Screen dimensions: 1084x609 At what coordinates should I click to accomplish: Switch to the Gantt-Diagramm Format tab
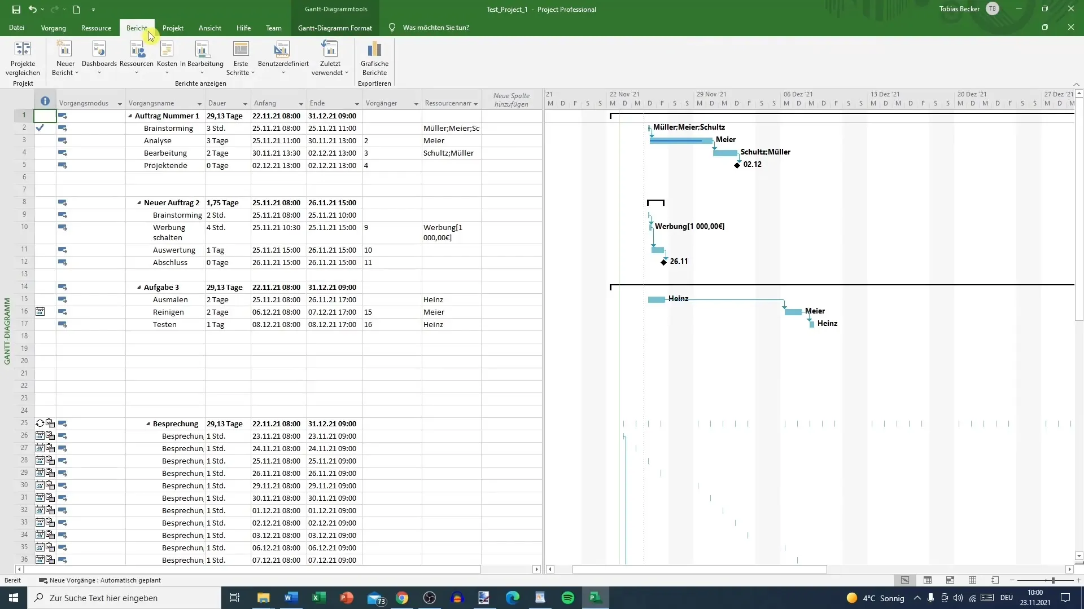[335, 28]
